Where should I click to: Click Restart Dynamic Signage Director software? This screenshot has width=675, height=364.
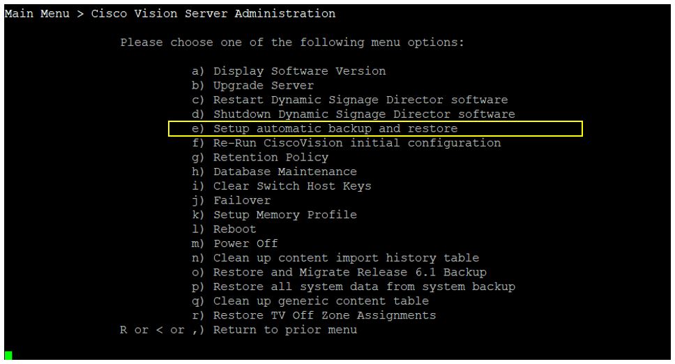361,100
